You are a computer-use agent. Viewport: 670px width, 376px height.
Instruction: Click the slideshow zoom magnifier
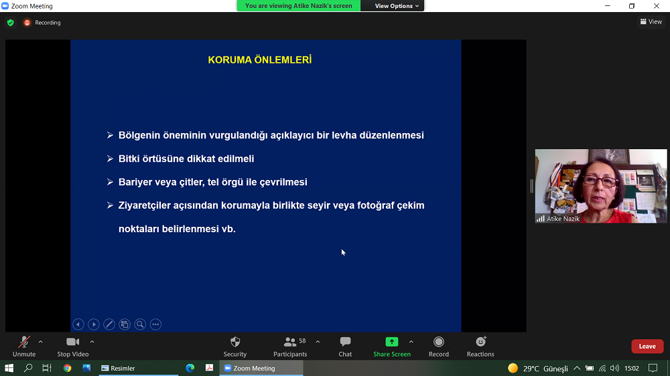140,324
